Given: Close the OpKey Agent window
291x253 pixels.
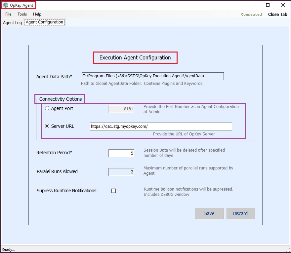Looking at the screenshot, I should tap(283, 5).
